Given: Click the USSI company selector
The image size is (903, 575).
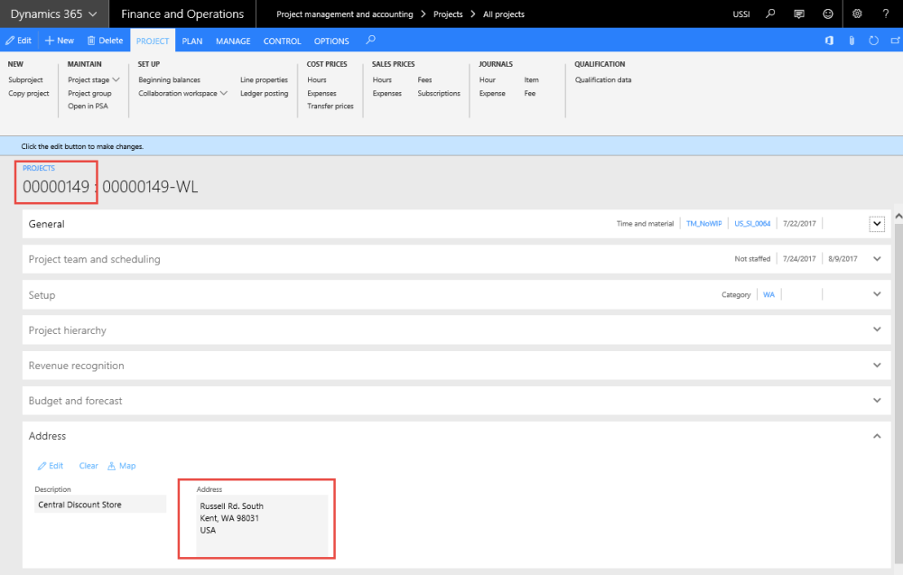Looking at the screenshot, I should tap(741, 14).
